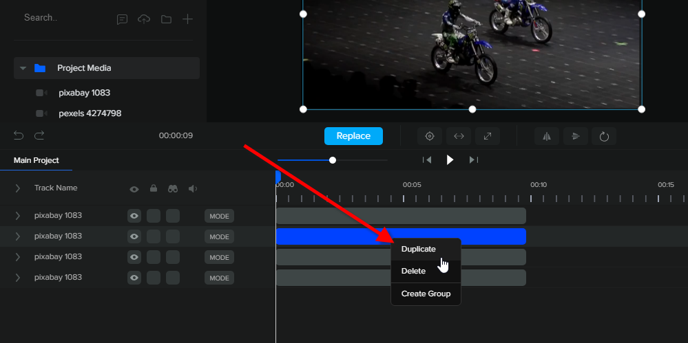The height and width of the screenshot is (343, 688).
Task: Click the timeline zoom slider handle
Action: pos(333,160)
